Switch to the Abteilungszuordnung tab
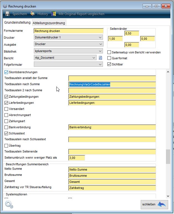This screenshot has width=174, height=214. coord(49,23)
